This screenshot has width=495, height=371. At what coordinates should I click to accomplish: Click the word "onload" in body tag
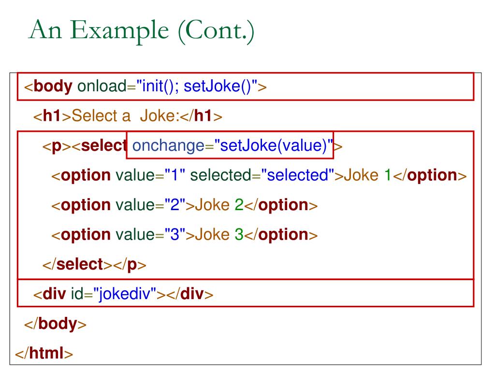click(x=102, y=86)
